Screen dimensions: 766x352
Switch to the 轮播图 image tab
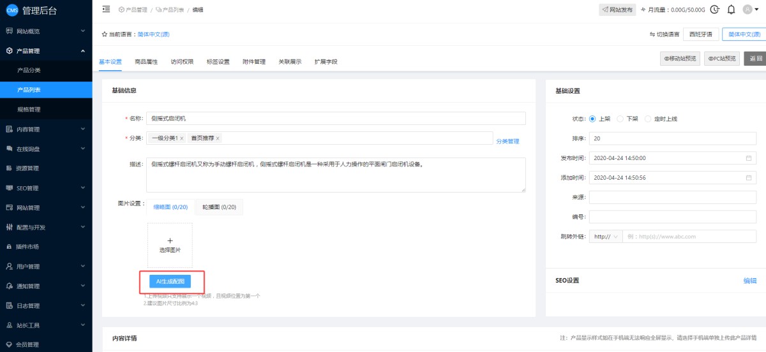point(219,207)
